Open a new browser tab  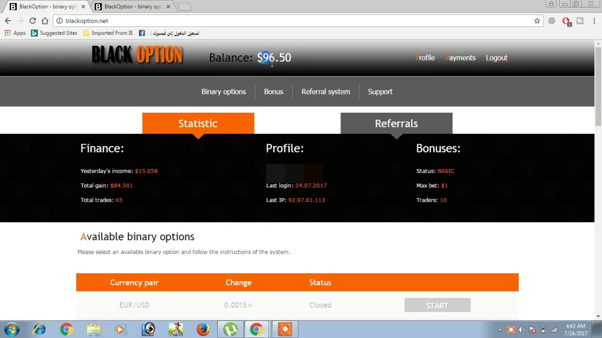pyautogui.click(x=185, y=7)
